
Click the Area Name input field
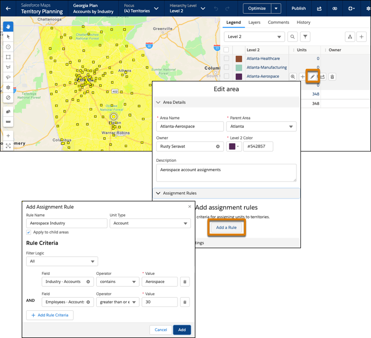pyautogui.click(x=190, y=126)
